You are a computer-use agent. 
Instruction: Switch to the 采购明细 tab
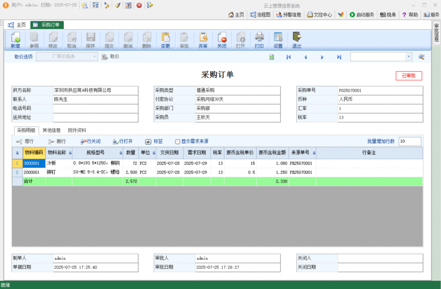point(26,131)
